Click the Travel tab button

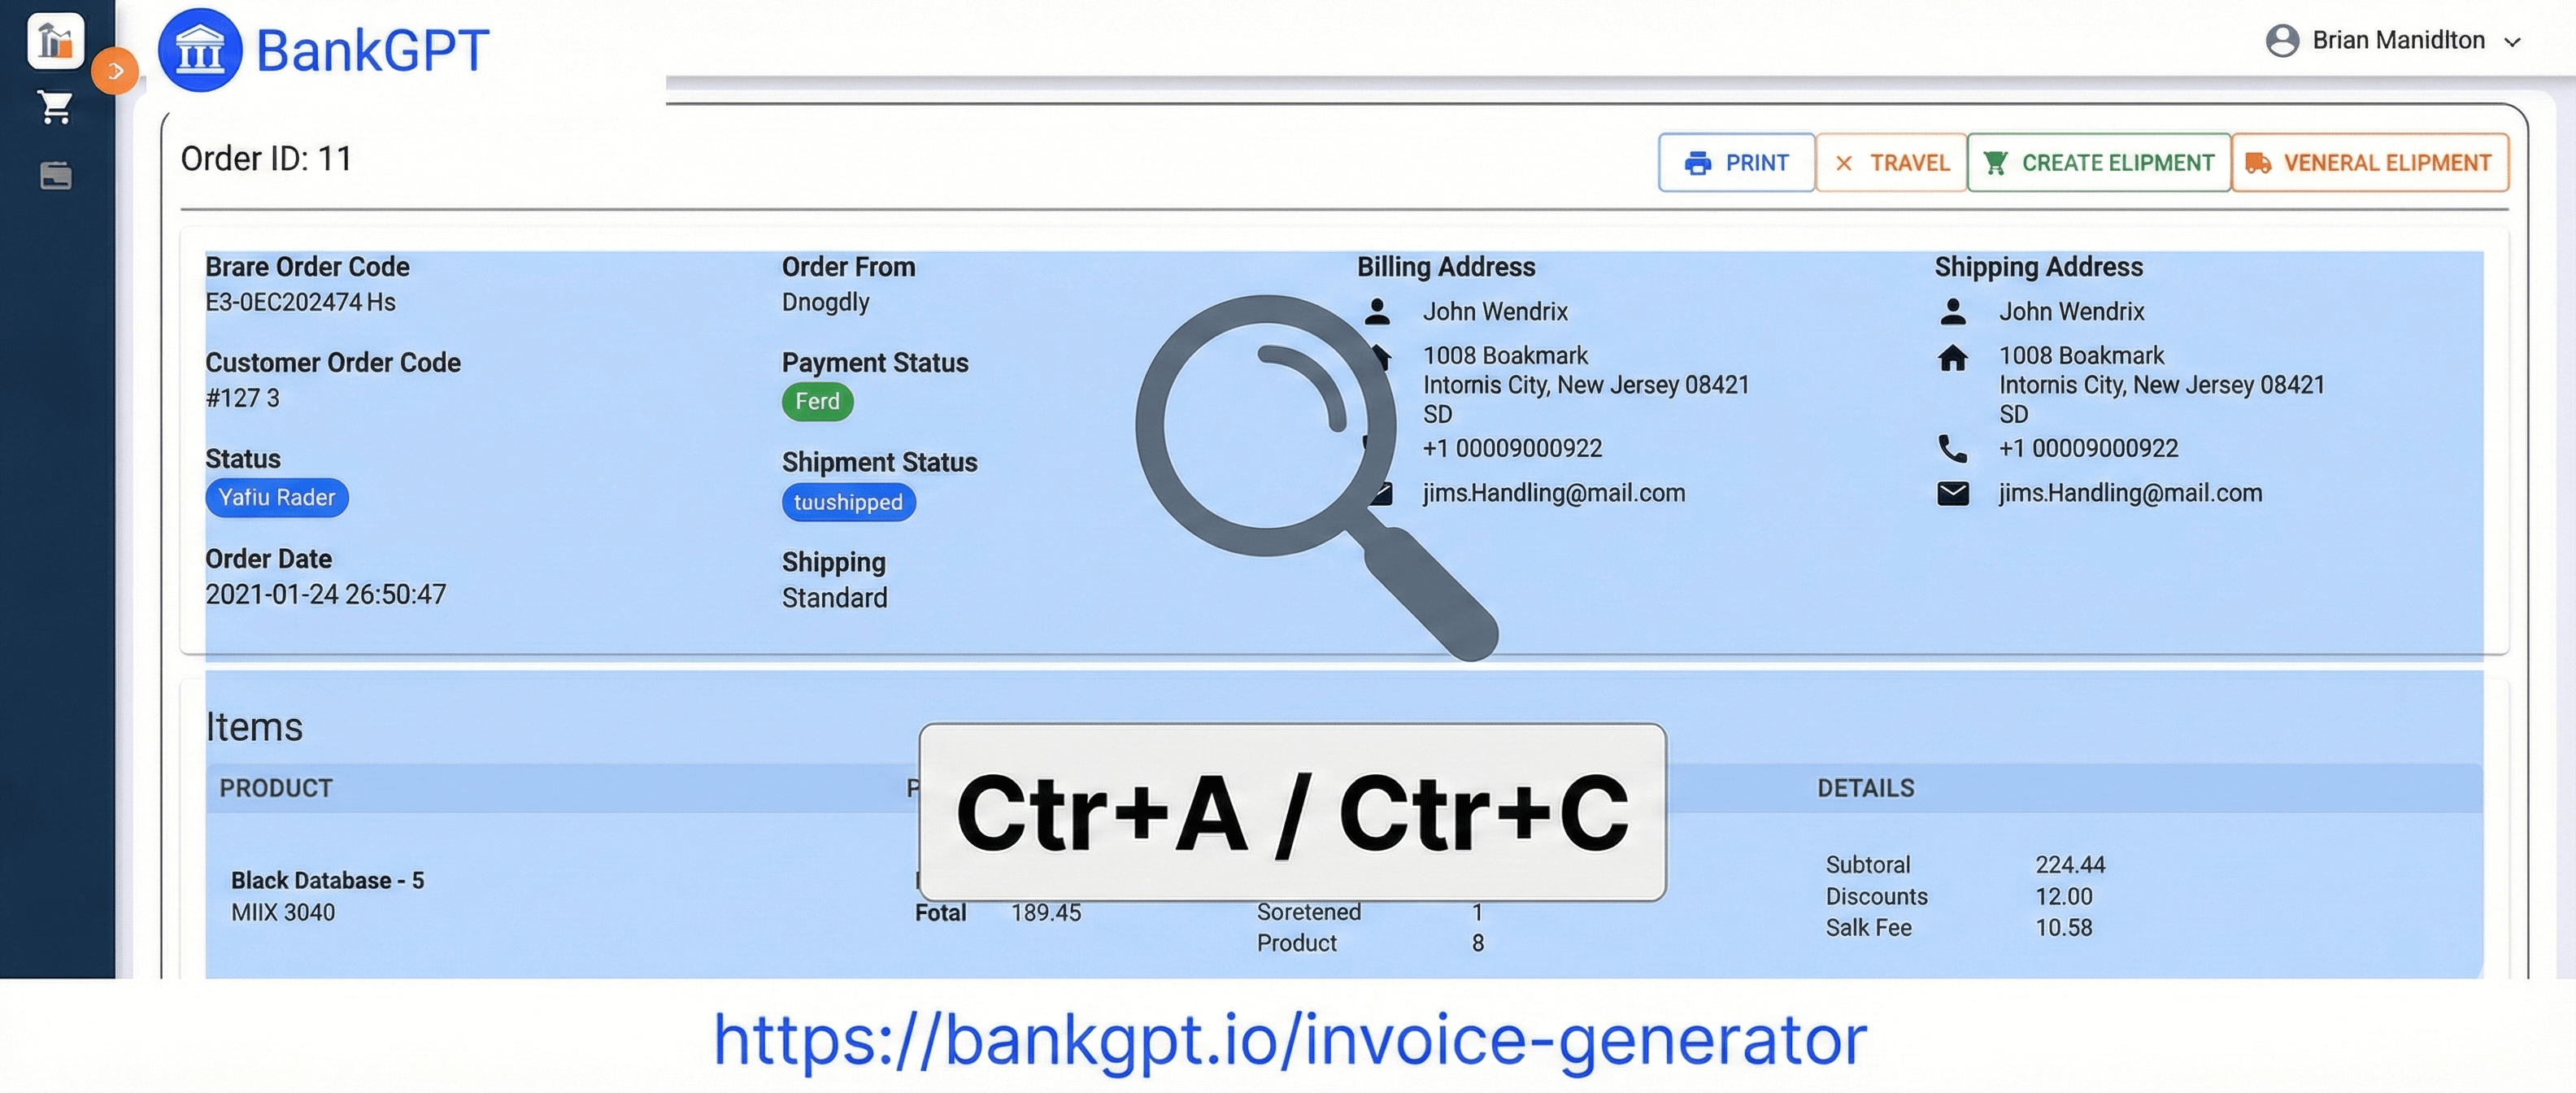click(x=1891, y=162)
